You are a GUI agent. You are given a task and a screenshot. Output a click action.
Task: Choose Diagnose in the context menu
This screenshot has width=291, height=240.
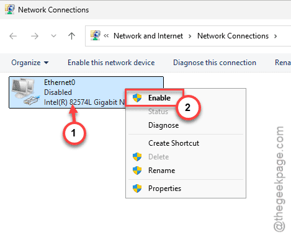(x=163, y=125)
